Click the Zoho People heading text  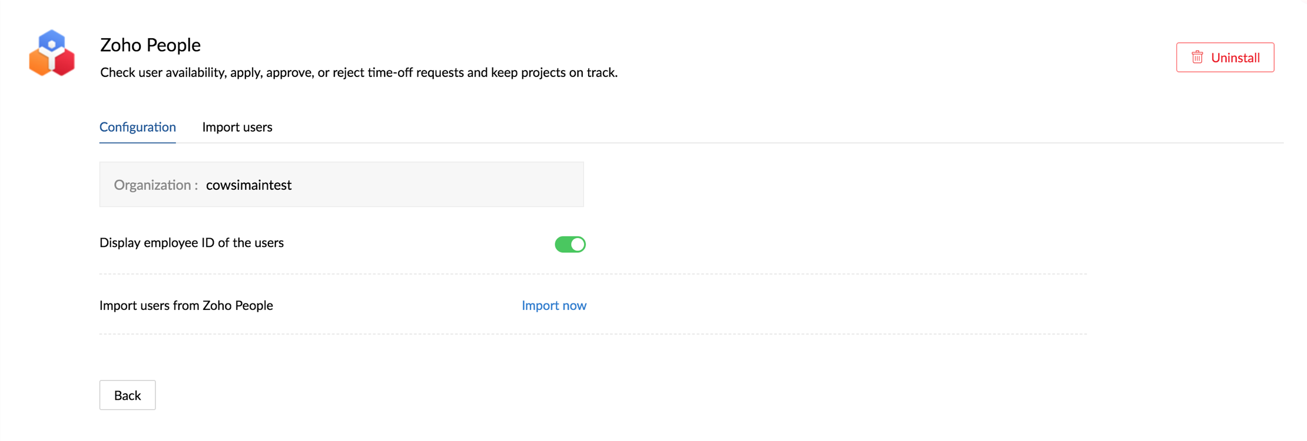coord(150,45)
